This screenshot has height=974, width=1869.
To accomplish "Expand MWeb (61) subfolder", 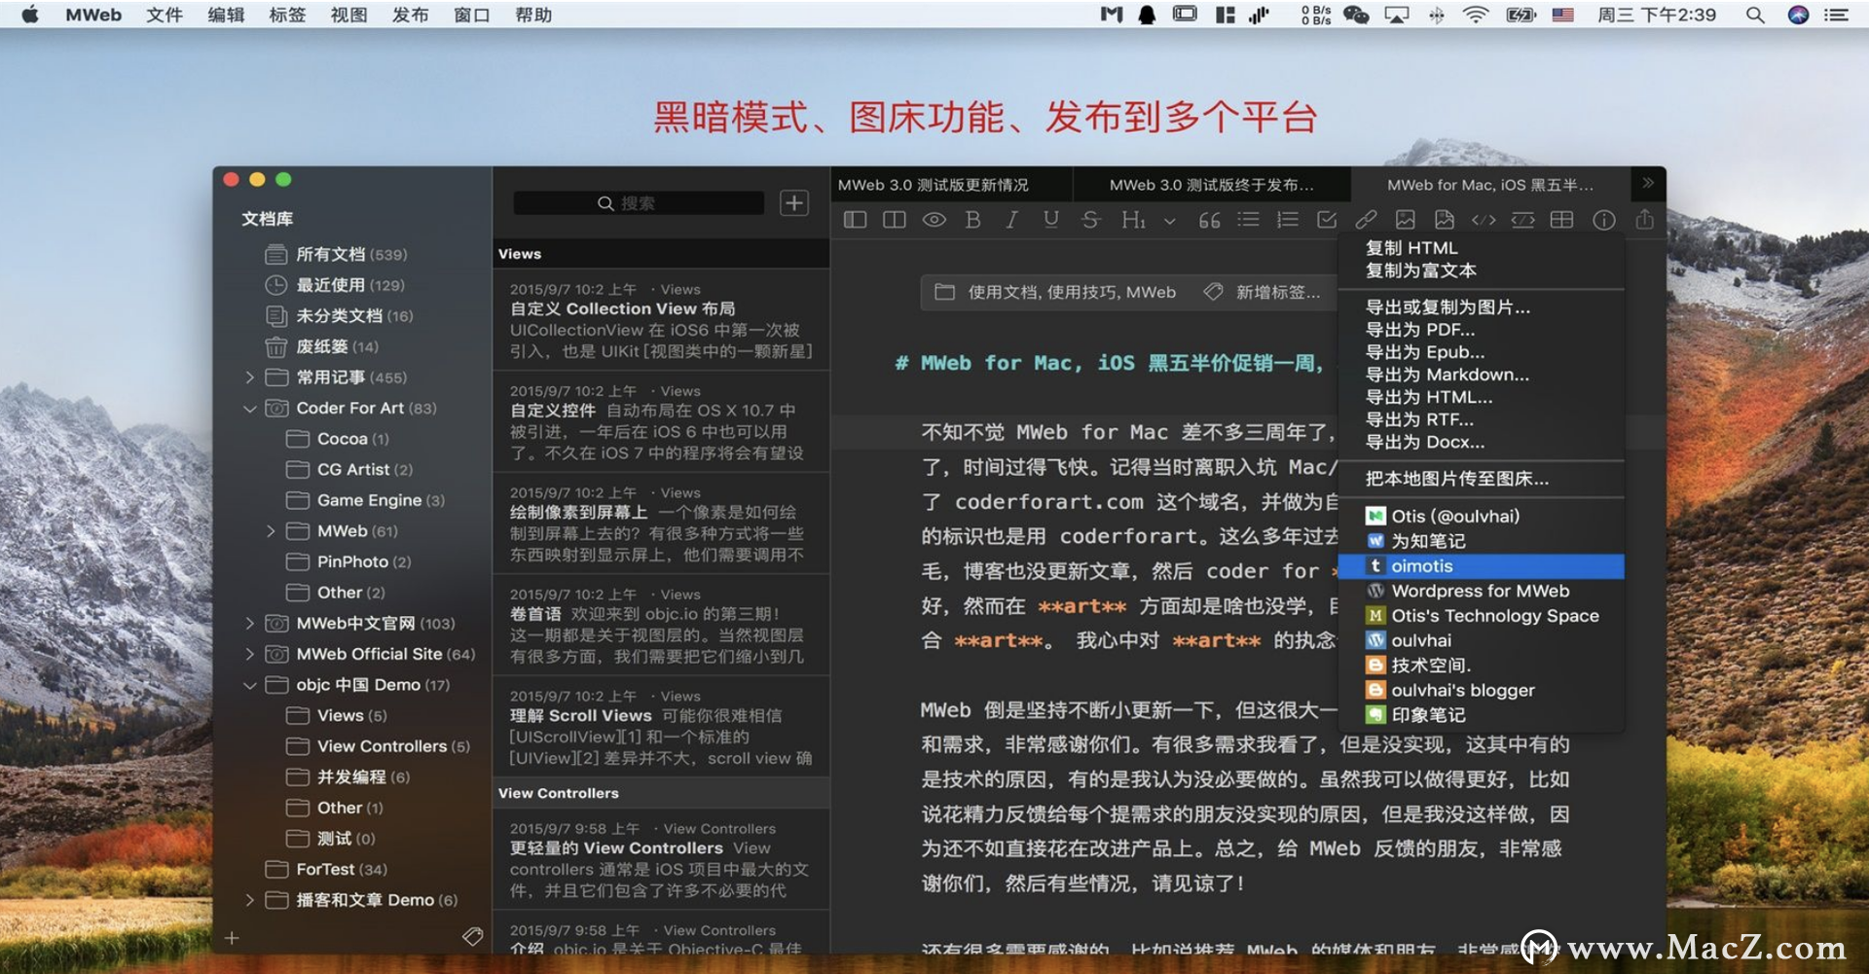I will [271, 531].
